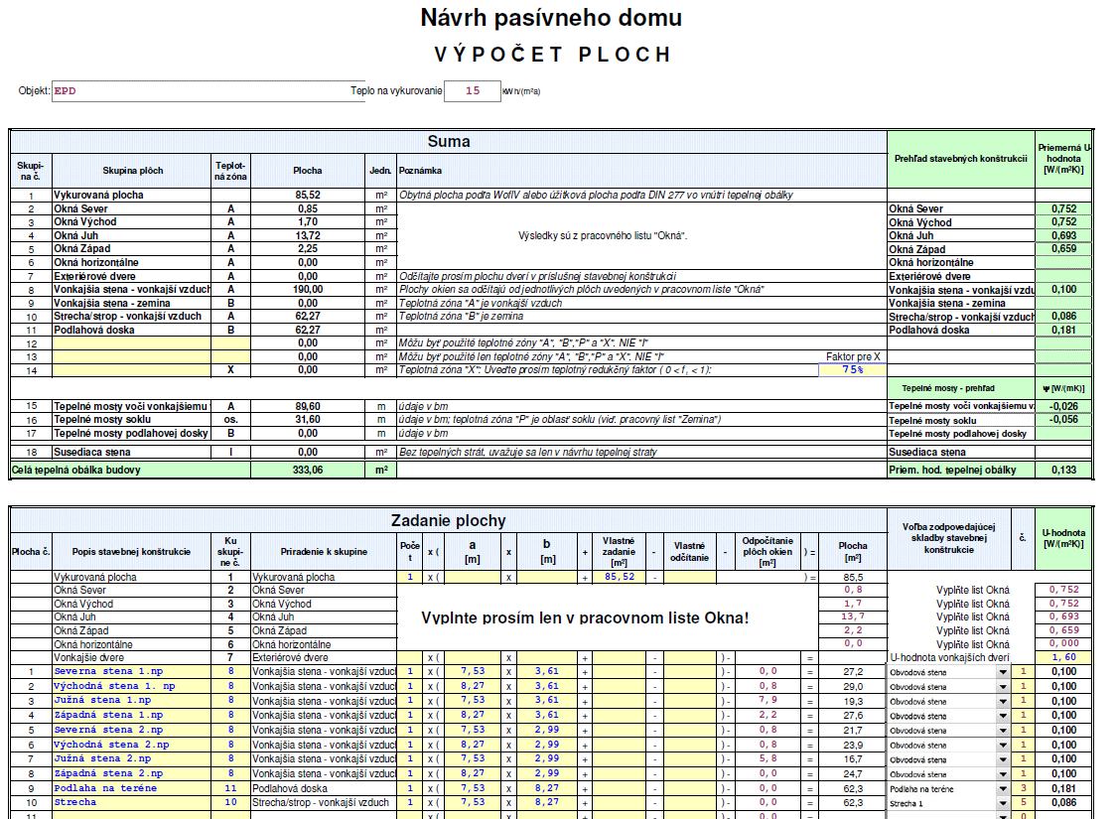Click the construction number 5 for Strecha 1
This screenshot has width=1116, height=819.
point(1024,803)
